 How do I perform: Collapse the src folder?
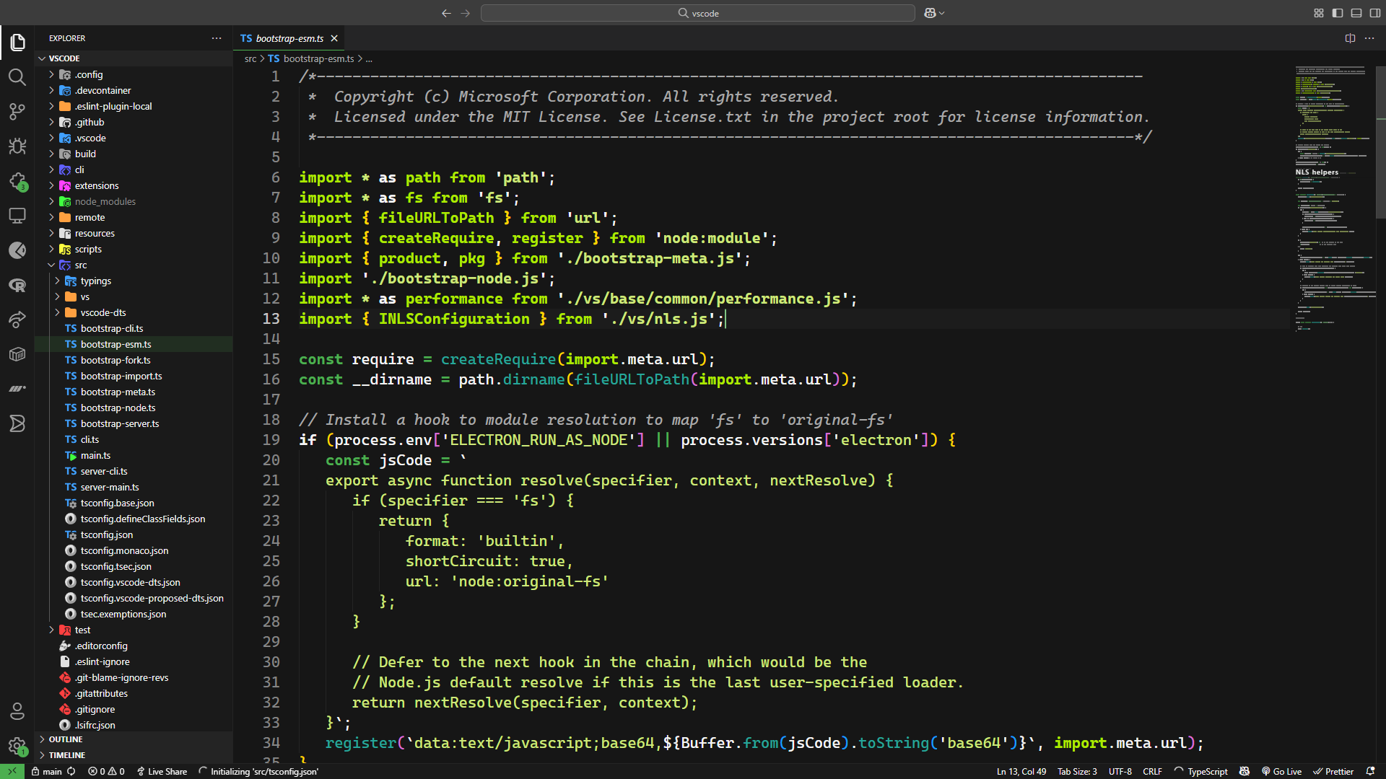point(81,265)
